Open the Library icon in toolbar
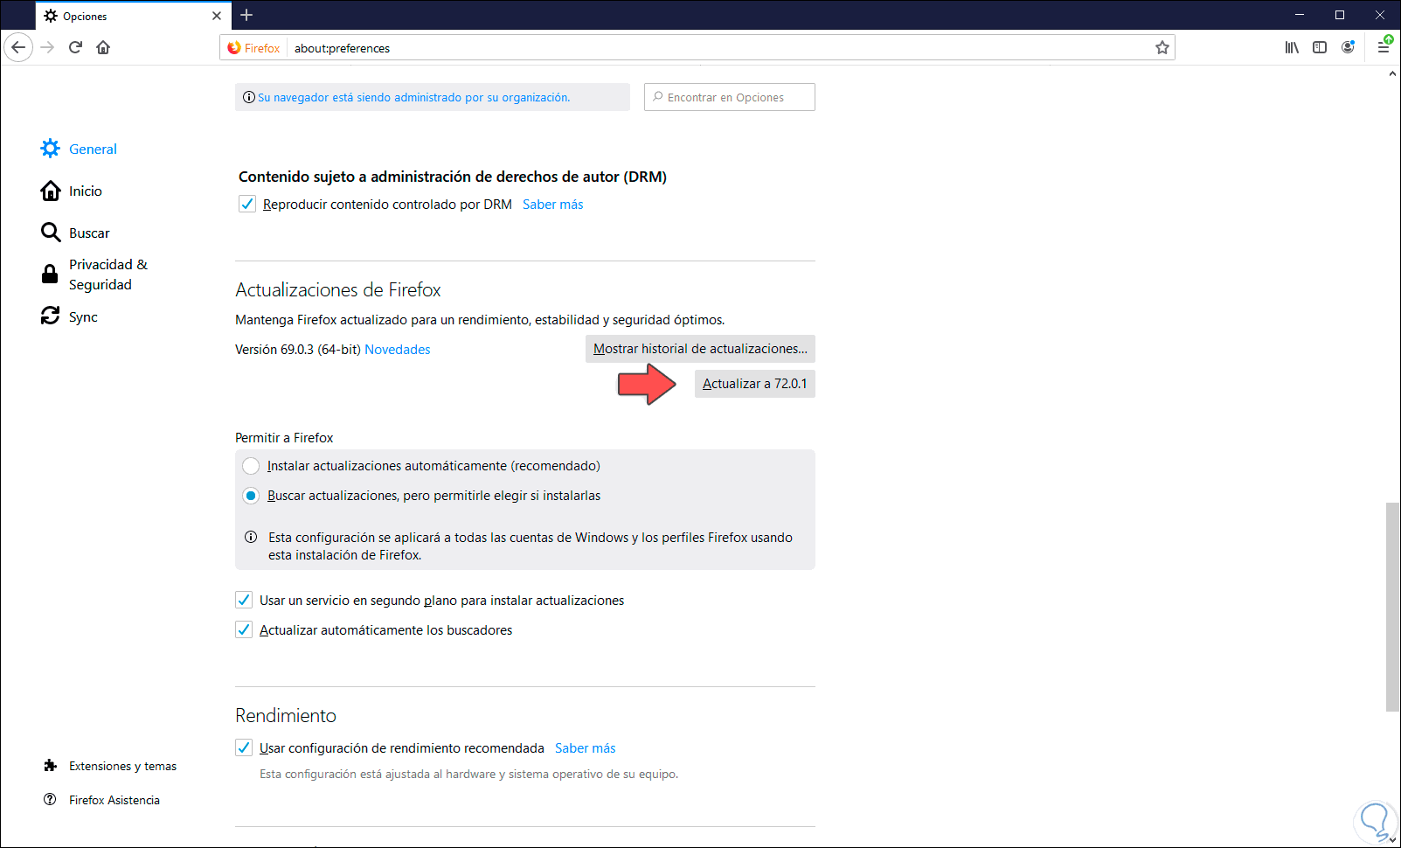The height and width of the screenshot is (848, 1401). point(1292,47)
